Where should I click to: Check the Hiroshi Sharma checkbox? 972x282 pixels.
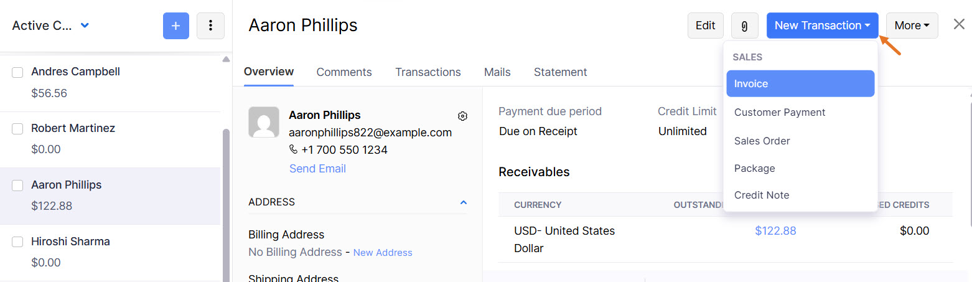click(x=18, y=242)
